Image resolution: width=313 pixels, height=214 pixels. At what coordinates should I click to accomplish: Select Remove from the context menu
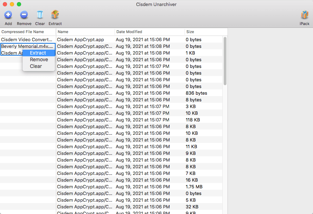pos(39,60)
